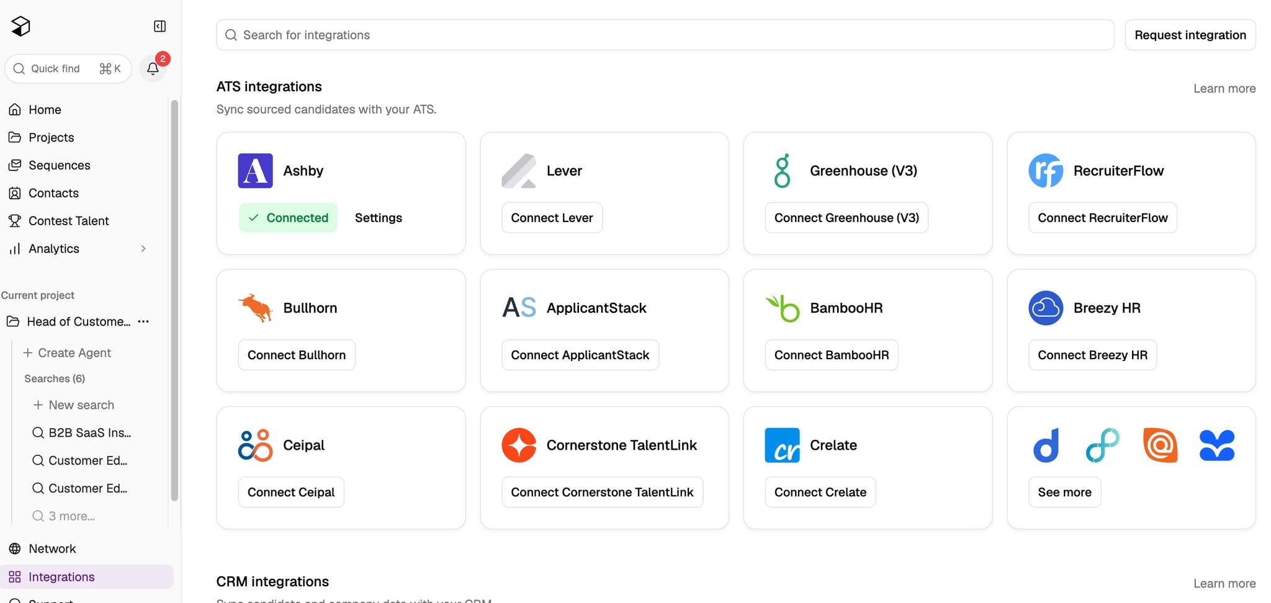1271x603 pixels.
Task: Click New search in the sidebar
Action: click(74, 404)
